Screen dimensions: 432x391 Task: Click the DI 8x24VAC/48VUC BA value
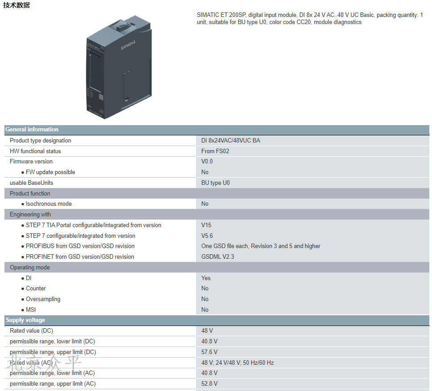pos(231,140)
